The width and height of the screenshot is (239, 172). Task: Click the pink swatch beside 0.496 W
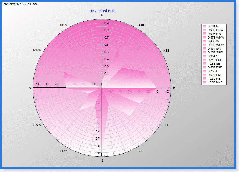pos(204,41)
